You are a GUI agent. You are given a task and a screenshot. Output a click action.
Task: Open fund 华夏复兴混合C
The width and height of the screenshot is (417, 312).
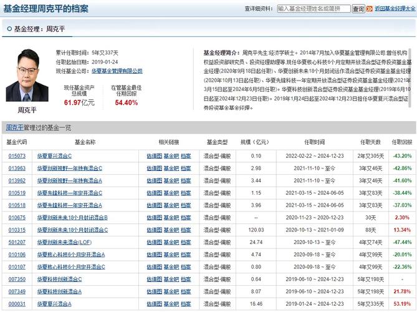(54, 156)
